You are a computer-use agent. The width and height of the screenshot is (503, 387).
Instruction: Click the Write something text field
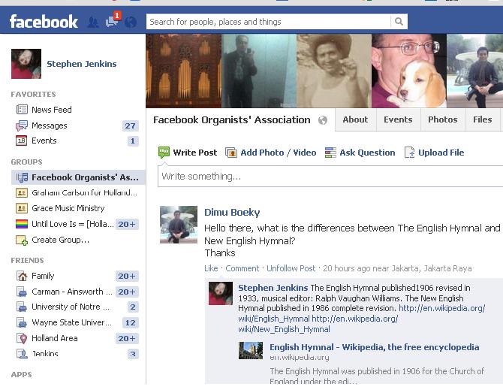click(x=330, y=177)
